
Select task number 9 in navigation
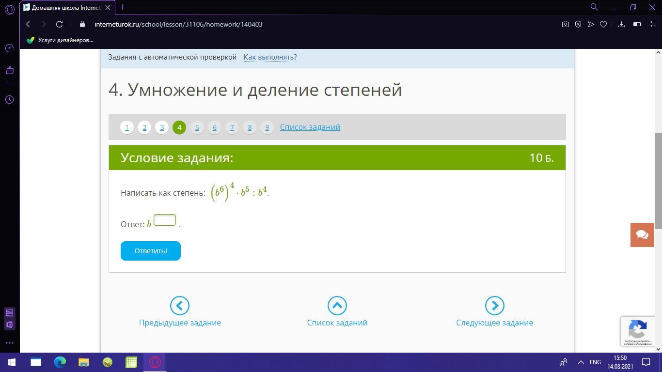(x=267, y=127)
